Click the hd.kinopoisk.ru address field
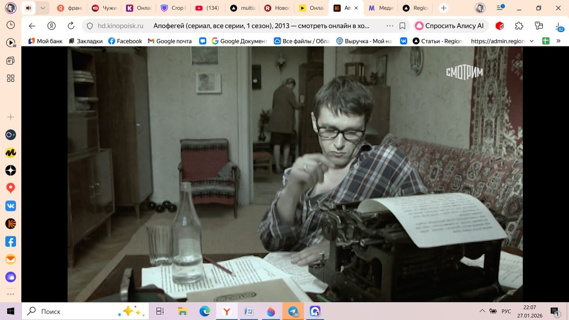Screen dimensions: 569x320 coord(120,26)
